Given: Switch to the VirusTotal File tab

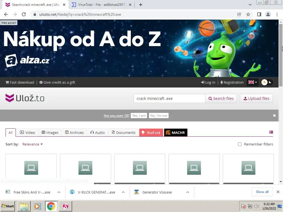Looking at the screenshot, I should pyautogui.click(x=102, y=5).
